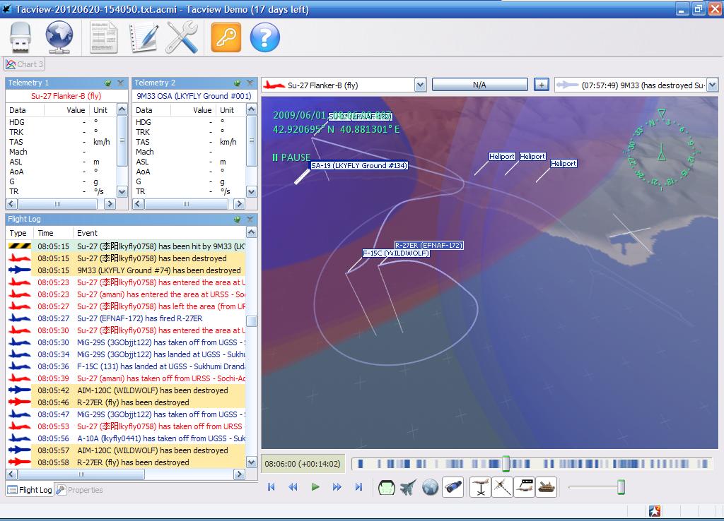The image size is (724, 521).
Task: Click the 08:06:00 time display field
Action: 303,464
